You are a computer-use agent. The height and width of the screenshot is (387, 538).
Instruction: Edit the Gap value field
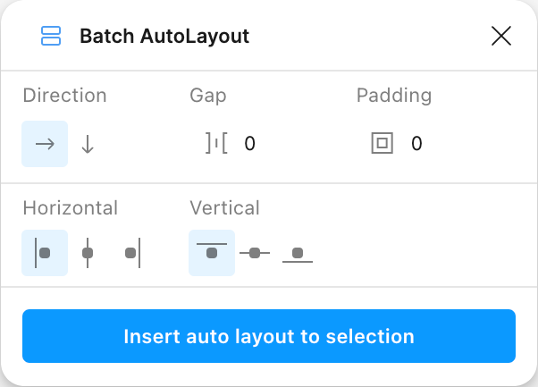coord(250,143)
